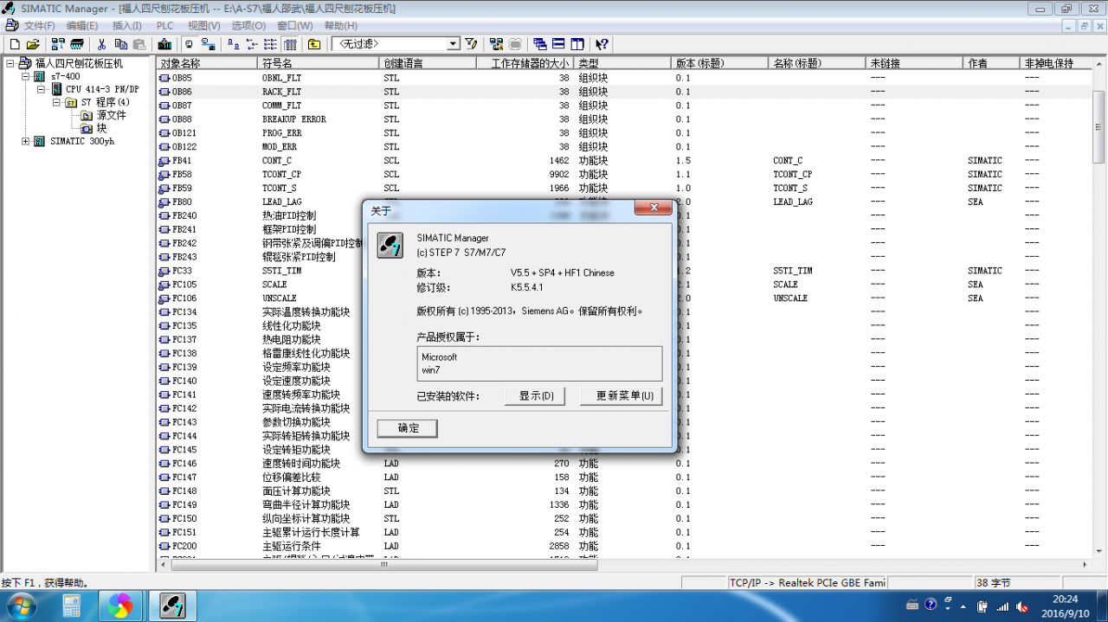1108x622 pixels.
Task: Close the 关于 dialog with X
Action: tap(654, 208)
